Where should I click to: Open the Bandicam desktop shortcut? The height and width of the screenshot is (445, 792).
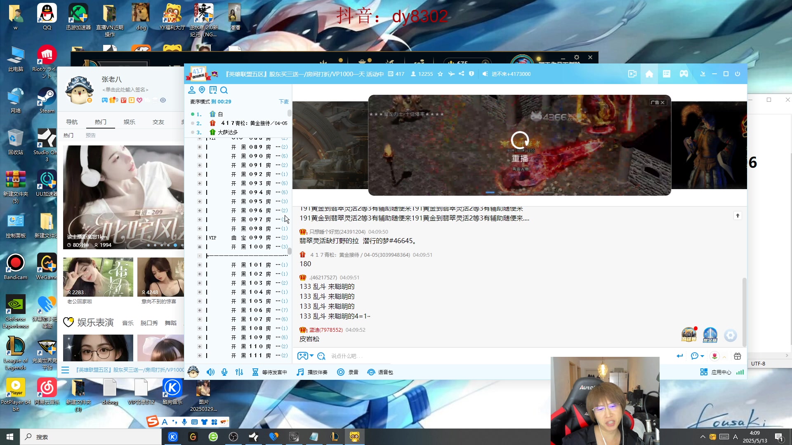coord(16,267)
